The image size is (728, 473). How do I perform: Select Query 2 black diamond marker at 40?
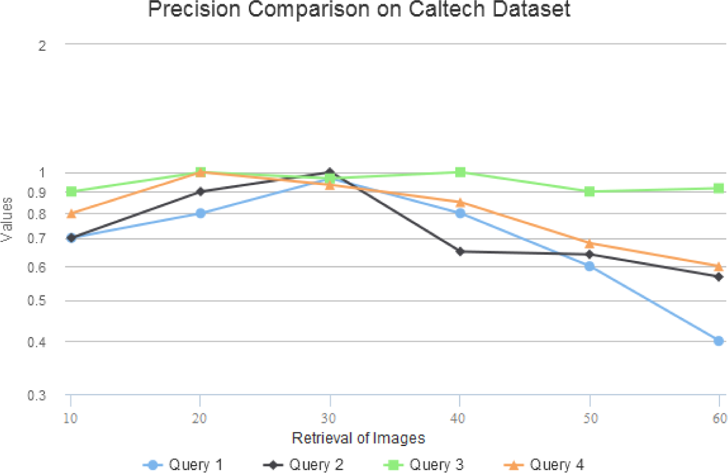point(460,251)
